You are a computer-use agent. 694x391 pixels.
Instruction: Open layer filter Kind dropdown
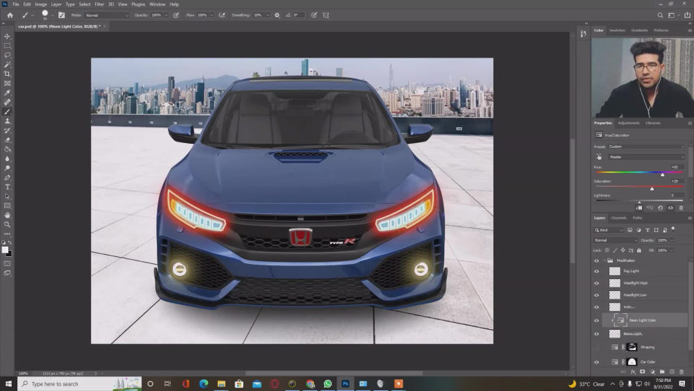pyautogui.click(x=609, y=231)
